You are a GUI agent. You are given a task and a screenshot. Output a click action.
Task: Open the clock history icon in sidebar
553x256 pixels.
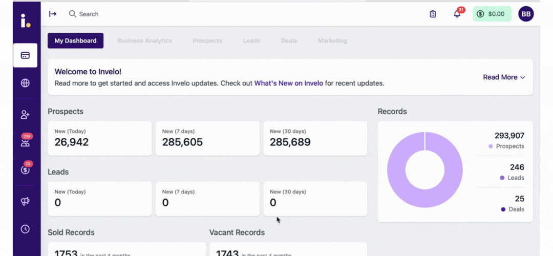[x=25, y=229]
